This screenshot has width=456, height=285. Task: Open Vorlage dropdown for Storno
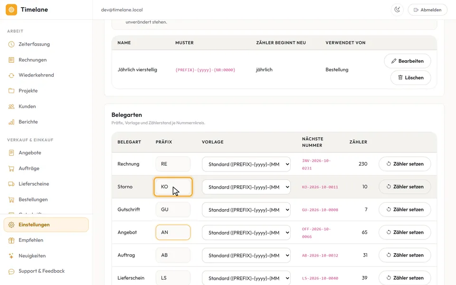coord(247,187)
